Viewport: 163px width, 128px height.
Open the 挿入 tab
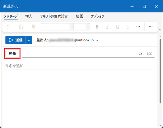29,16
